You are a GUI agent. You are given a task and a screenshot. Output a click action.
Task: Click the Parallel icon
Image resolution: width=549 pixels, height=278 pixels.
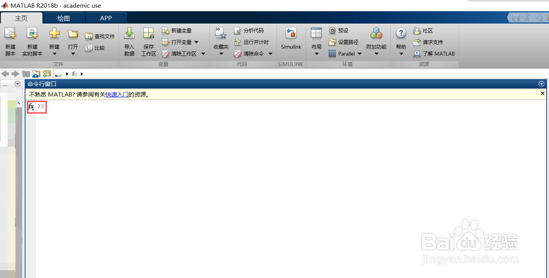point(332,54)
